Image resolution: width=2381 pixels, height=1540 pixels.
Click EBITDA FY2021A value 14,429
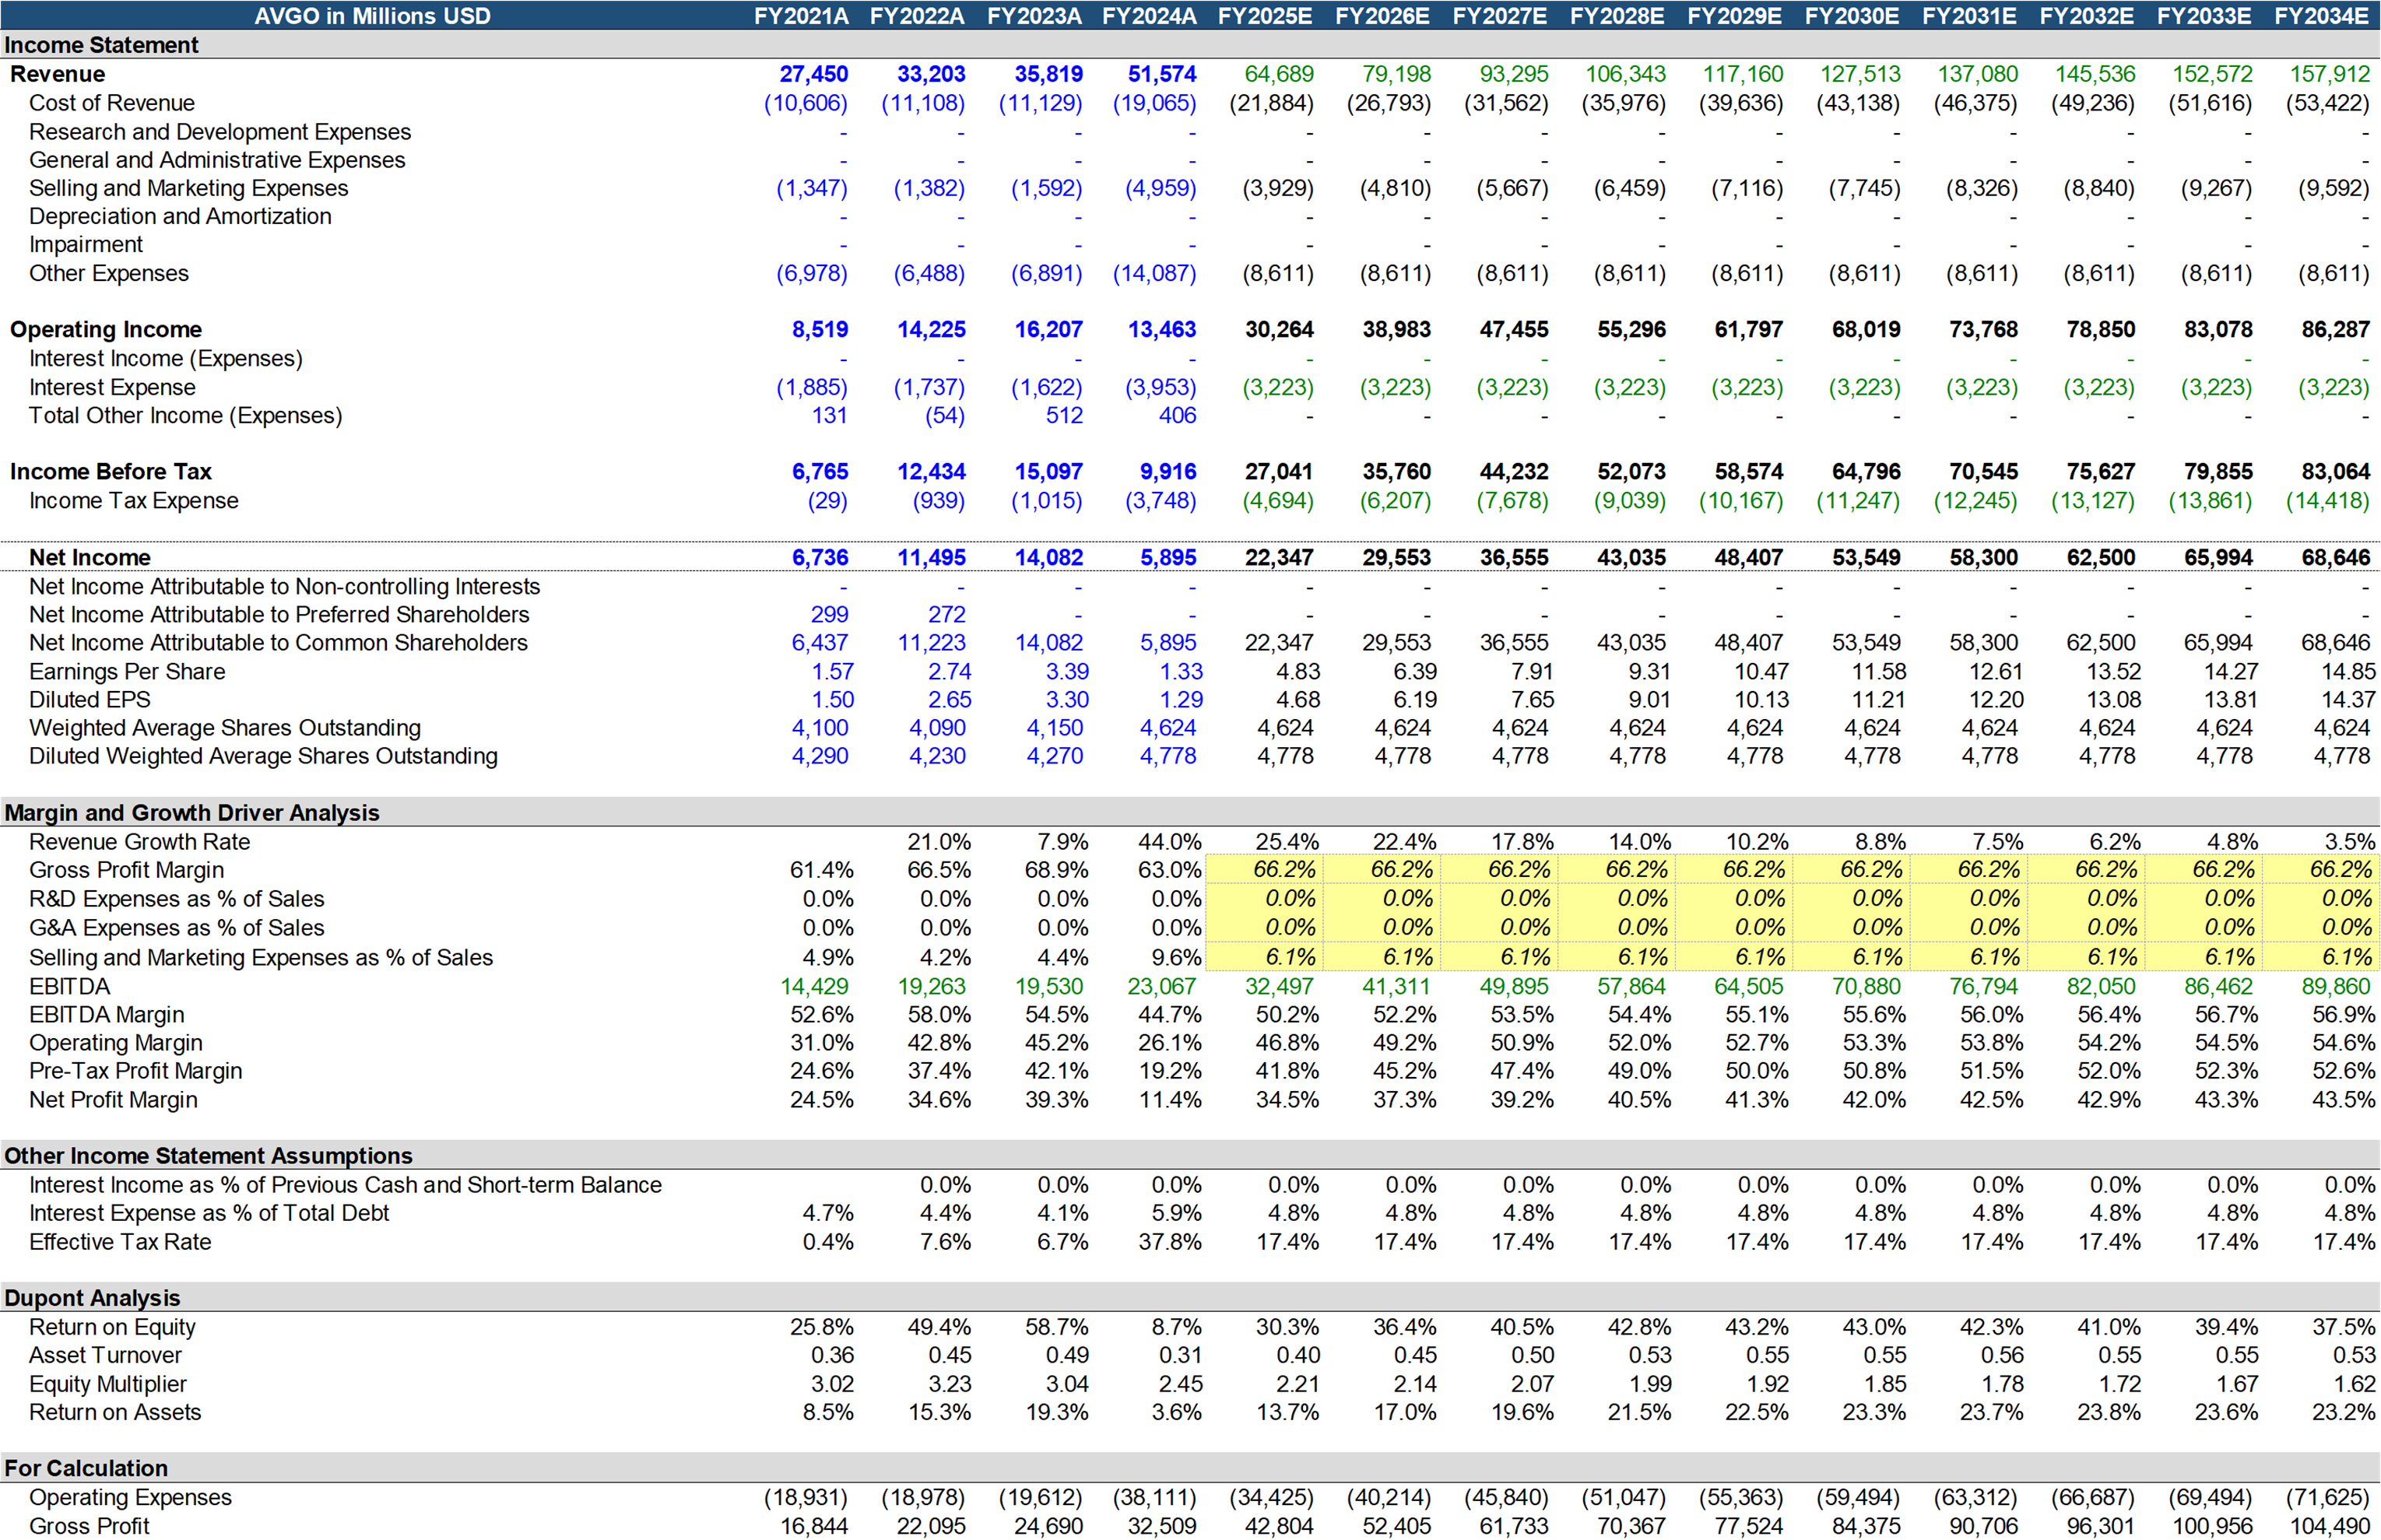click(813, 986)
